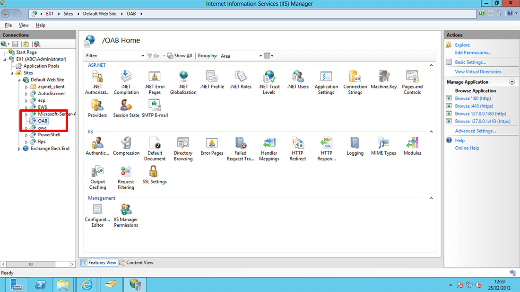Open the Filter dropdown arrow

[143, 56]
